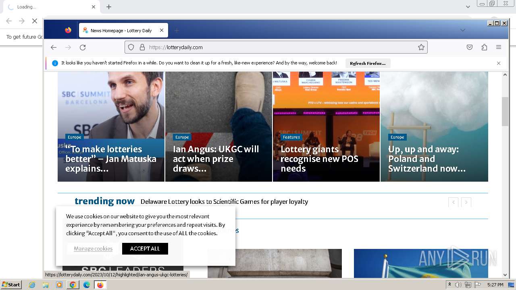Click Firefox forward arrow button
Screen dimensions: 516x290
pyautogui.click(x=68, y=47)
